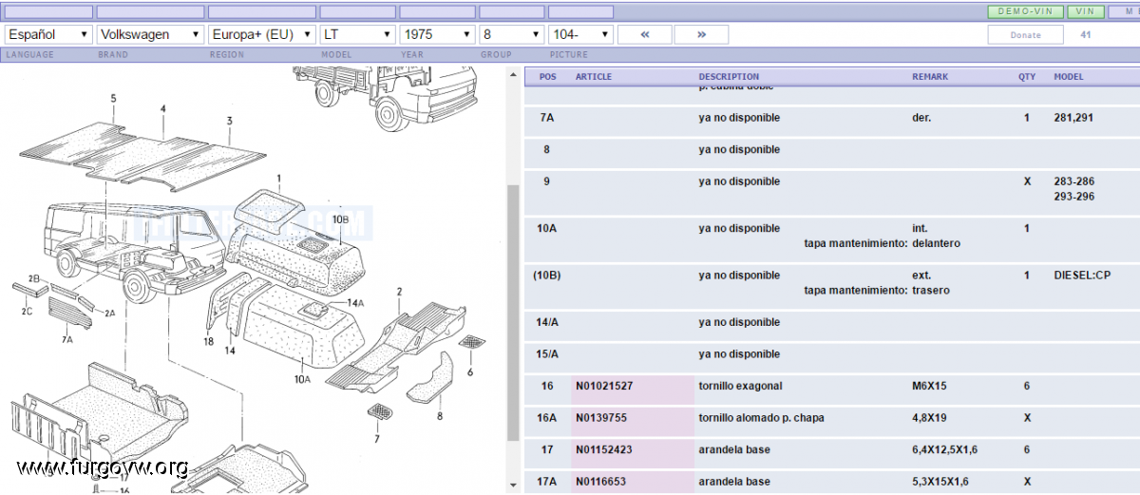Click model text '281,291'
The width and height of the screenshot is (1140, 495).
[x=1073, y=118]
